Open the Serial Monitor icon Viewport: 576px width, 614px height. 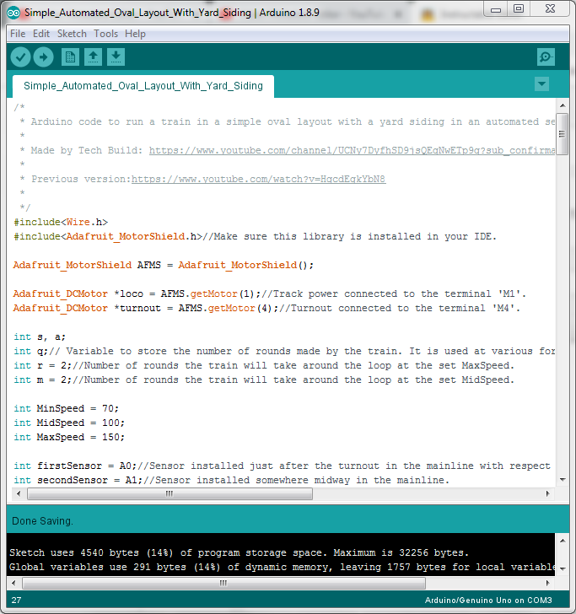click(546, 57)
